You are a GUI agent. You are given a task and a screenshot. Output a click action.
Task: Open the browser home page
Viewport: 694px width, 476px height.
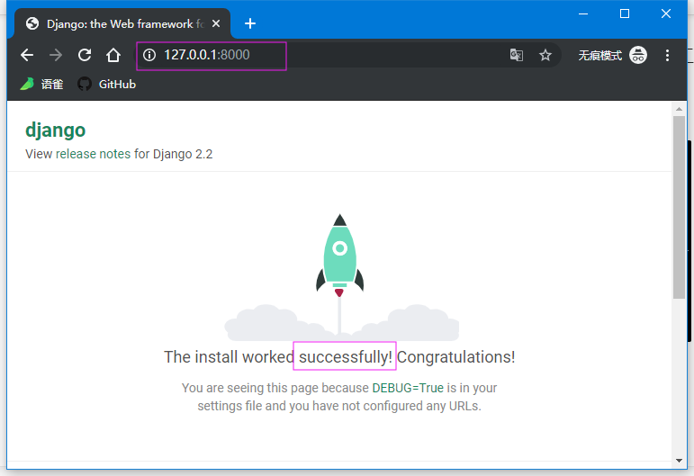113,55
